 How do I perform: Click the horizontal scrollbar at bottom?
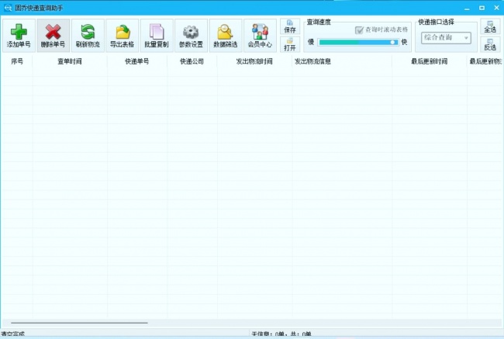click(79, 322)
